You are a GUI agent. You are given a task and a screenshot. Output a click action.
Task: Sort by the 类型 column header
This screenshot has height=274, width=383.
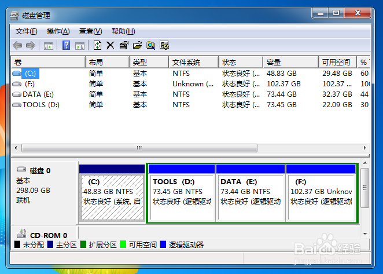point(149,63)
